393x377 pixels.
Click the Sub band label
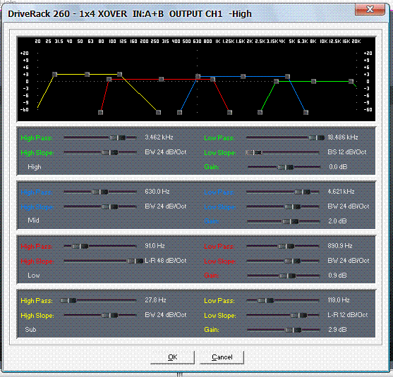coord(30,330)
